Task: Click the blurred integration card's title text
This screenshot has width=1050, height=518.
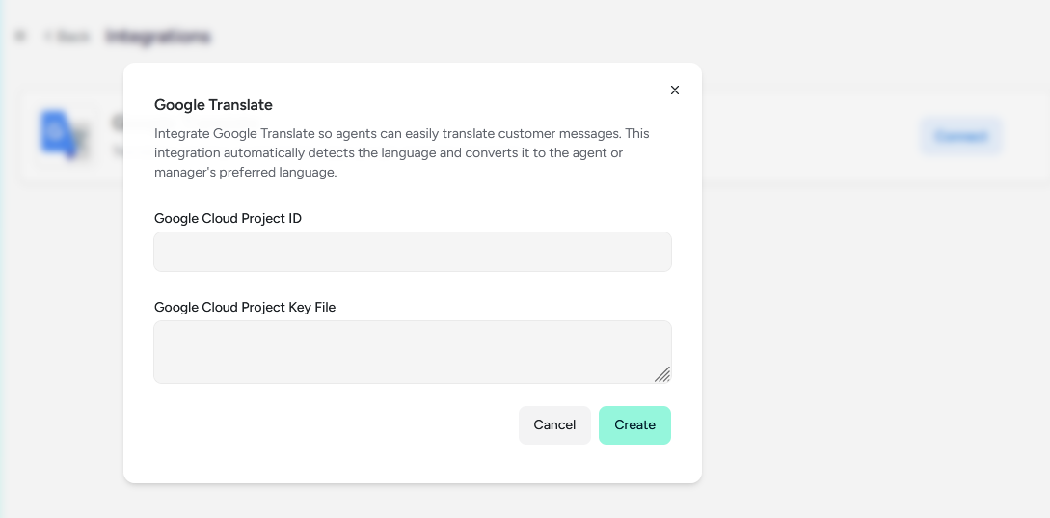Action: 118,122
